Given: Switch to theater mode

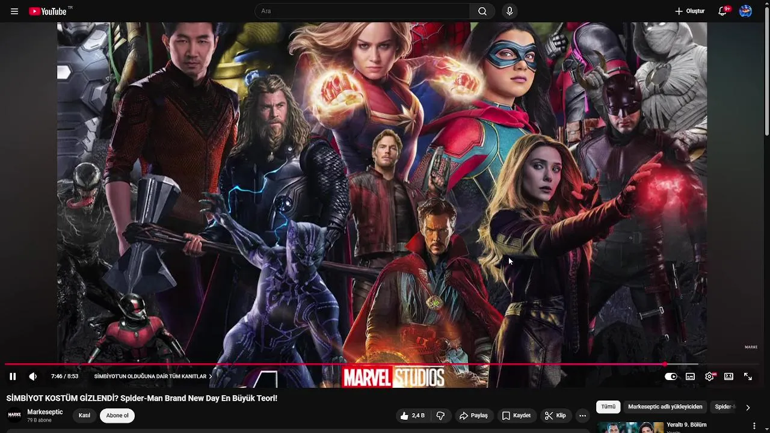Looking at the screenshot, I should coord(728,376).
